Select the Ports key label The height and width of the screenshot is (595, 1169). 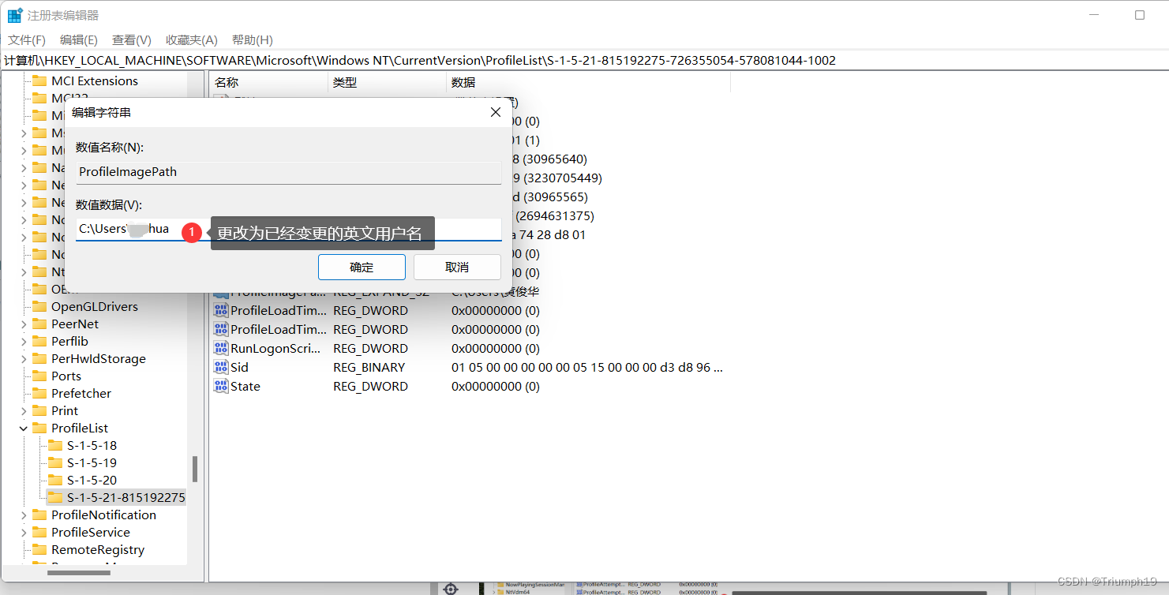66,376
